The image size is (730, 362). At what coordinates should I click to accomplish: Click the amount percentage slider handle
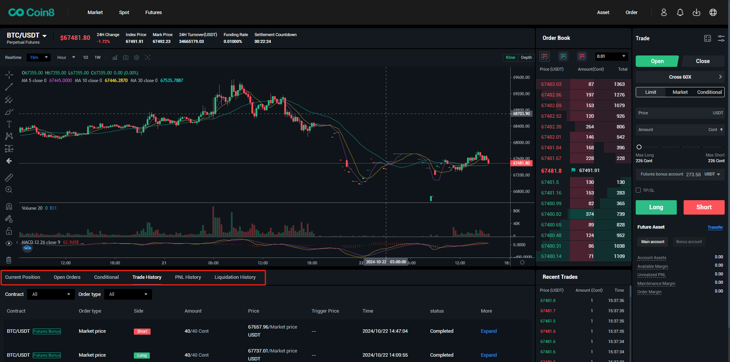[x=639, y=147]
